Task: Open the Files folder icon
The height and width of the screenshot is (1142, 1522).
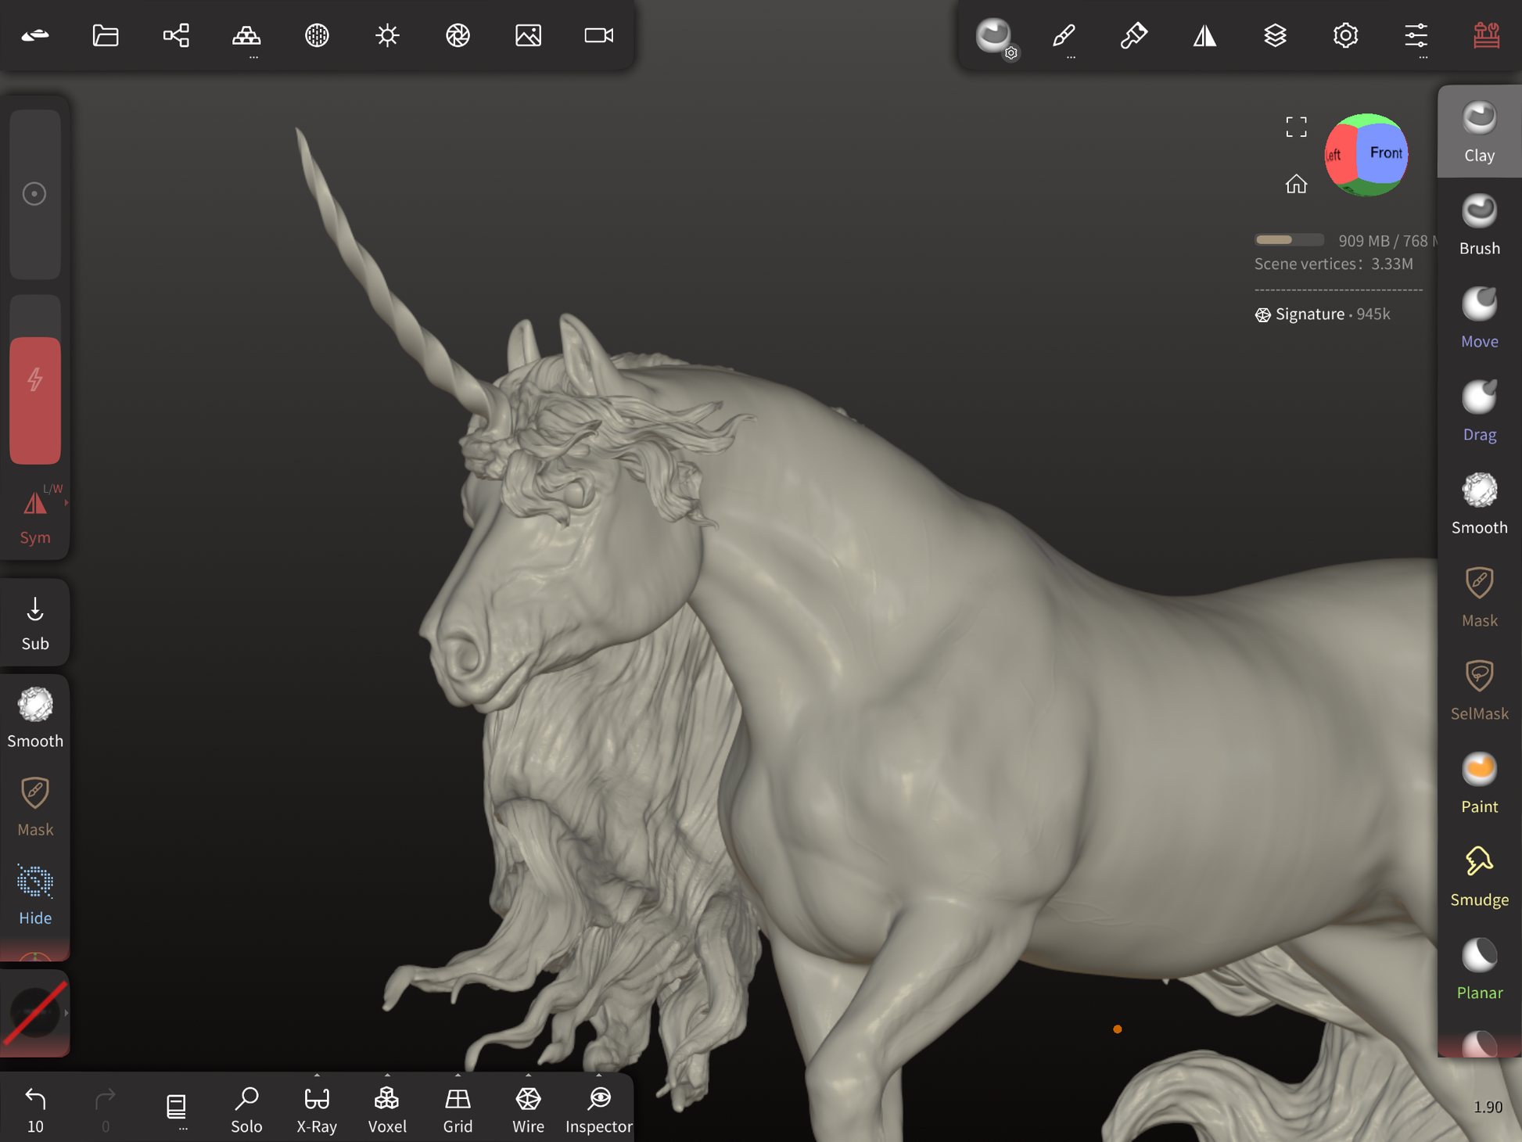Action: [106, 35]
